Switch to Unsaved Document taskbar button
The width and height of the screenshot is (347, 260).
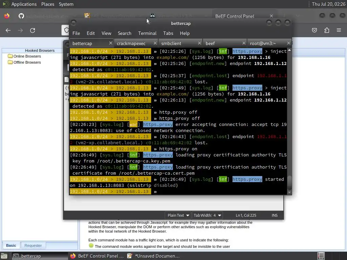[x=154, y=256]
